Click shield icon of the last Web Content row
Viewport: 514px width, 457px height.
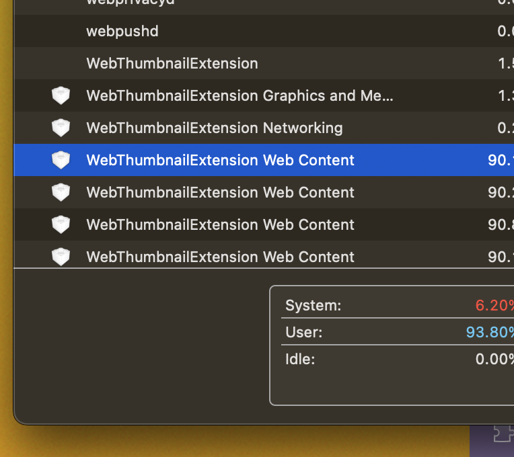[61, 256]
